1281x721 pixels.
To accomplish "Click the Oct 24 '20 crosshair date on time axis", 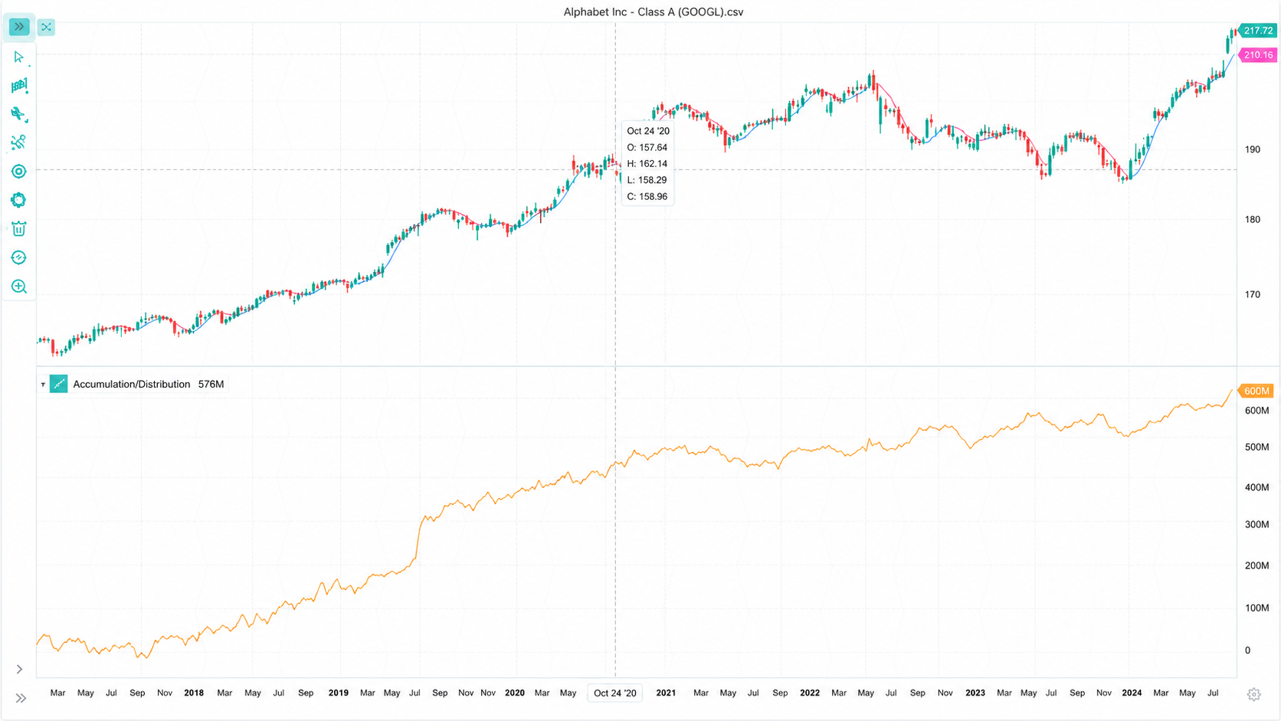I will (x=615, y=693).
